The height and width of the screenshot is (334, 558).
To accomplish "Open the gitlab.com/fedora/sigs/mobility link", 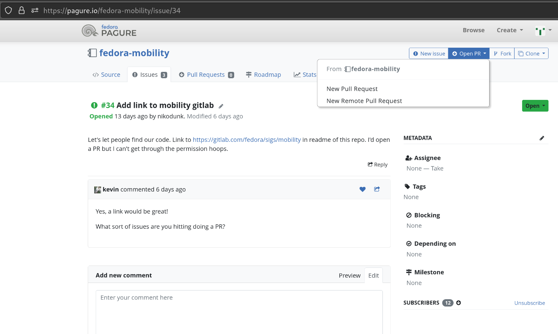I will [247, 140].
